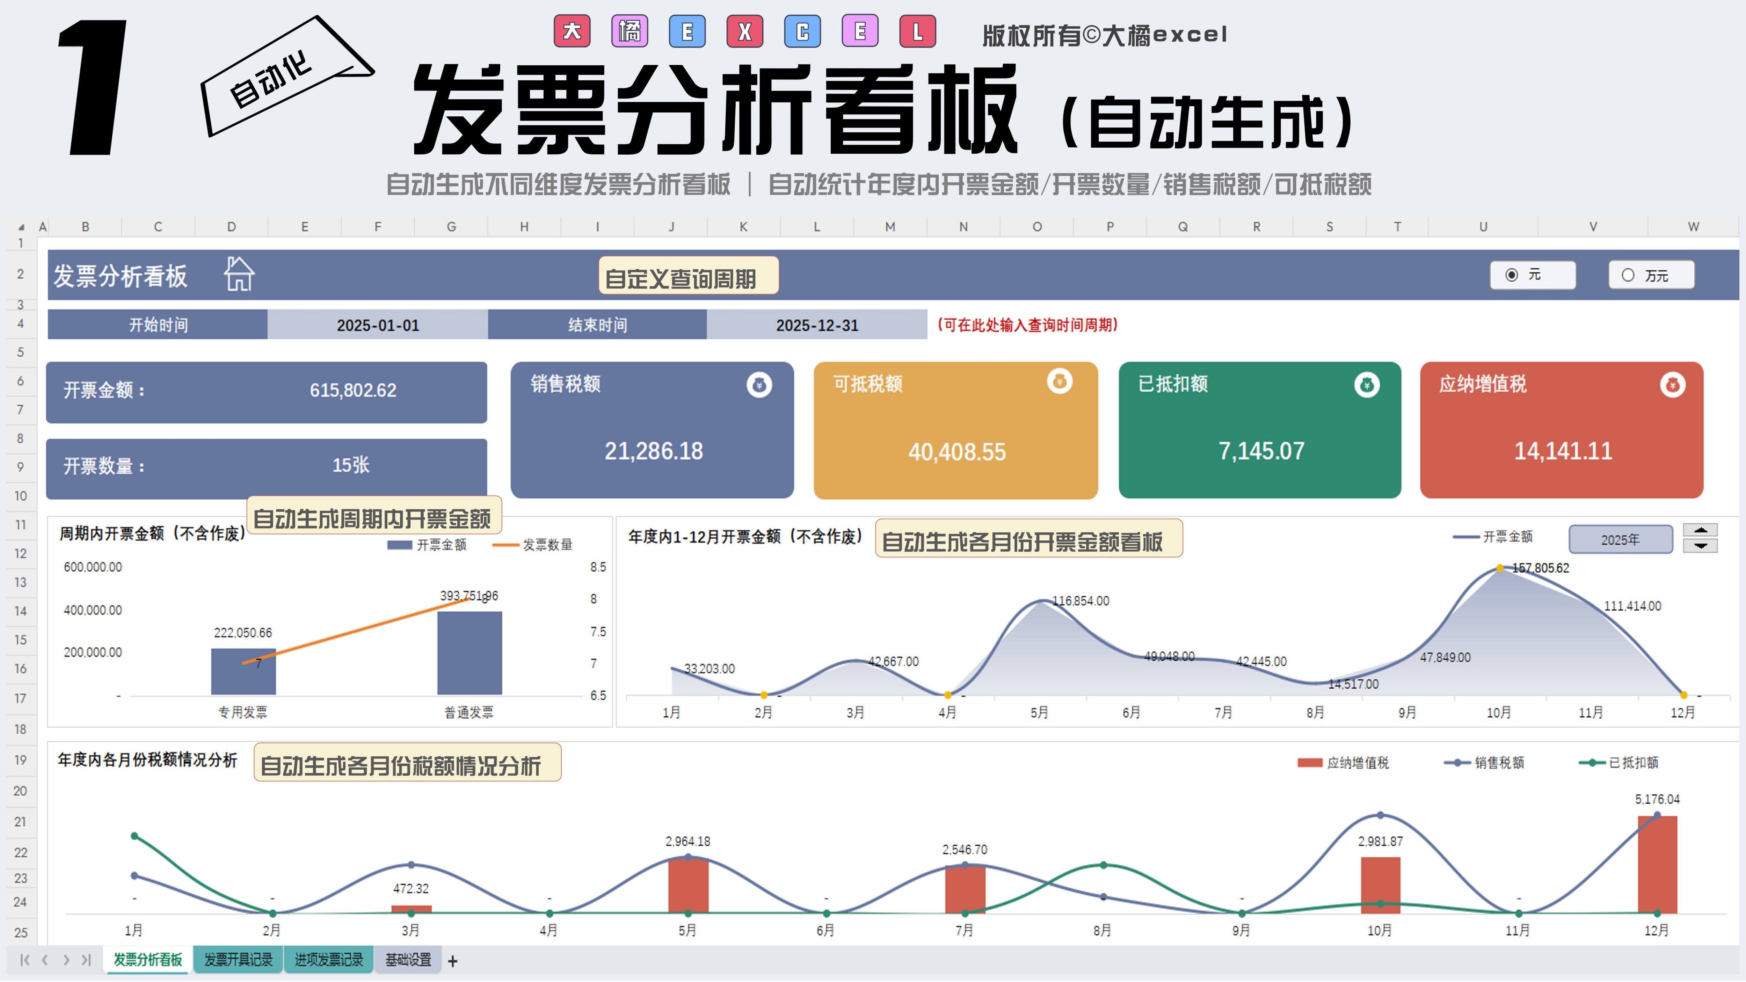Image resolution: width=1746 pixels, height=982 pixels.
Task: Click the money bag icon on 已抵扣额 card
Action: coord(1366,385)
